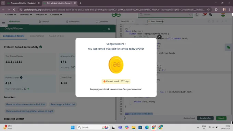Image resolution: width=233 pixels, height=131 pixels.
Task: Expand the Courses dropdown menu
Action: tap(11, 15)
